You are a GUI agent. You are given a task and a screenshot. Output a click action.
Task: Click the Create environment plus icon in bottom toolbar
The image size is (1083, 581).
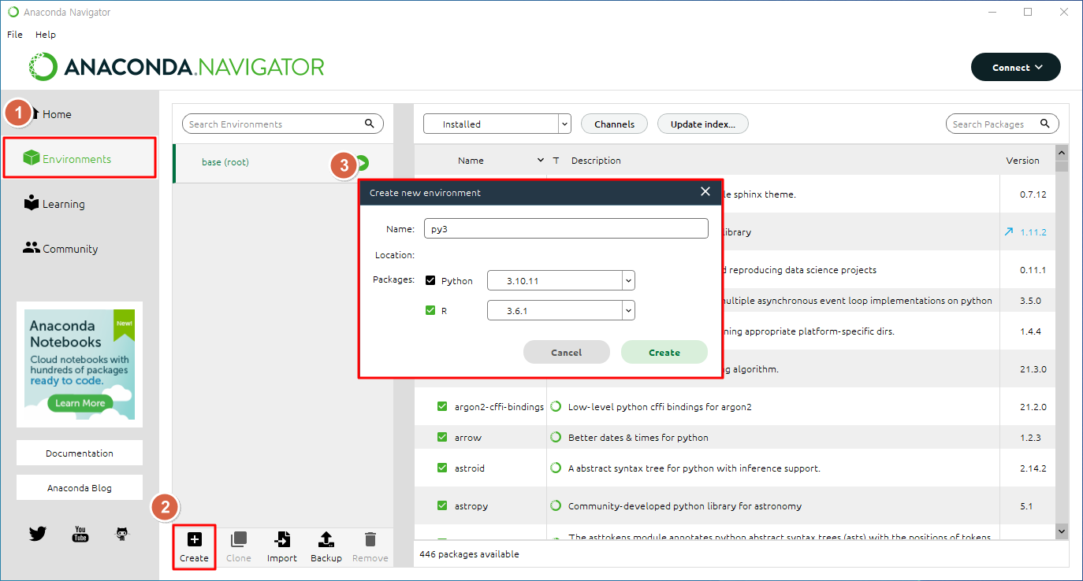195,539
